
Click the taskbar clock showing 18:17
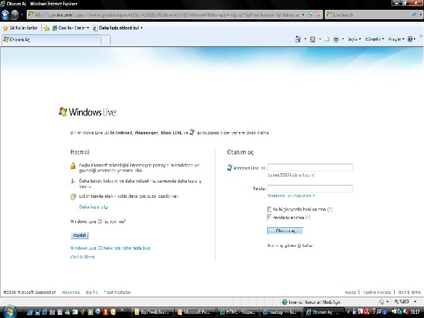pyautogui.click(x=415, y=312)
